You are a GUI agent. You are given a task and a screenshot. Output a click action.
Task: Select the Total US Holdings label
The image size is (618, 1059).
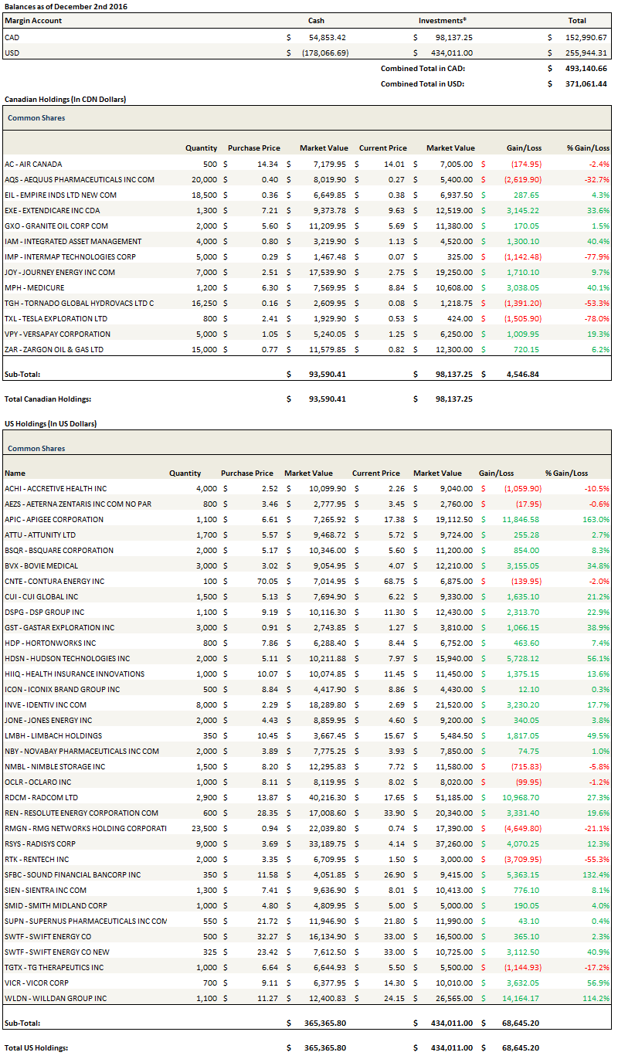pyautogui.click(x=37, y=1047)
